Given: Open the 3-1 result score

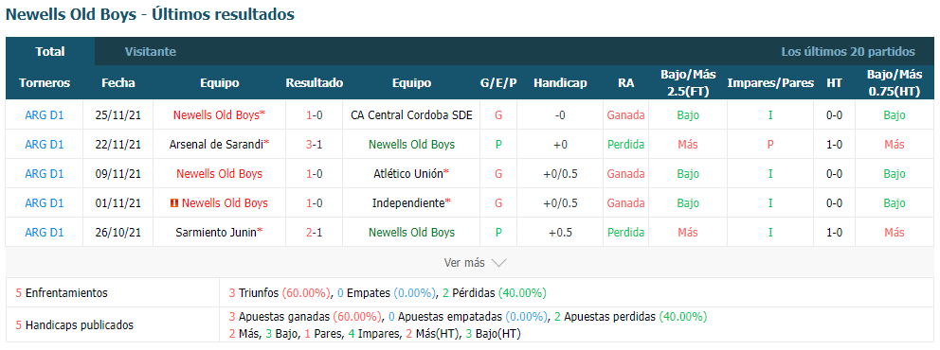Looking at the screenshot, I should pos(315,144).
